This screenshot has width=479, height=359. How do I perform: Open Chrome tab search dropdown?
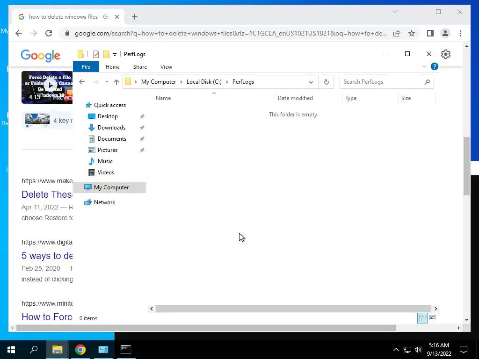pyautogui.click(x=395, y=12)
